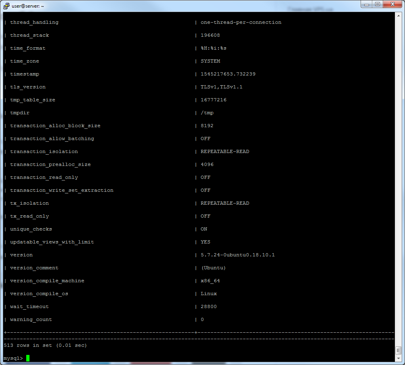Click the scrollbar up arrow
Viewport: 405px width, 365px height.
[x=398, y=16]
